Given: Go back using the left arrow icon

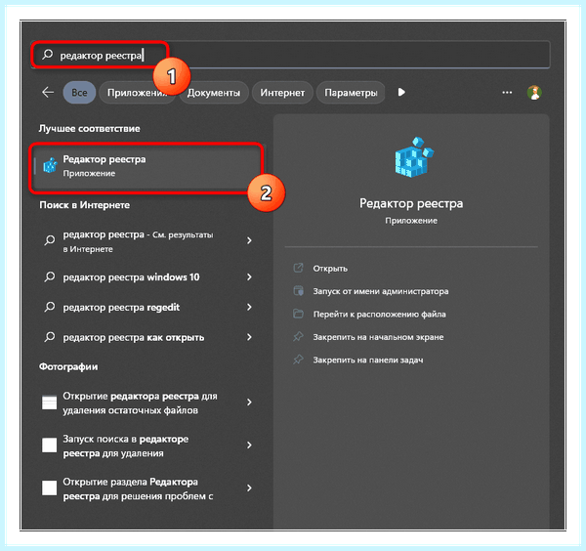Looking at the screenshot, I should point(48,92).
